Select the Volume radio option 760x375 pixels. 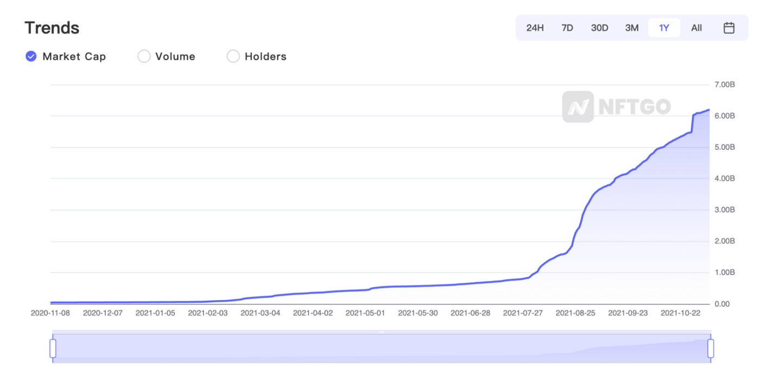(x=144, y=56)
